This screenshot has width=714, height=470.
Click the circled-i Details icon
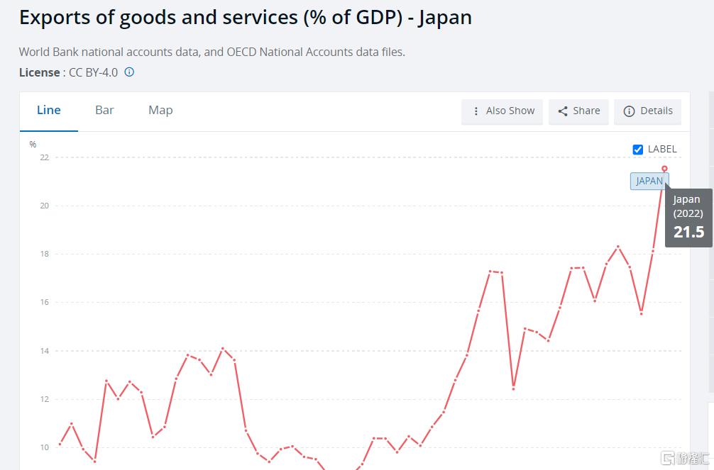click(629, 111)
